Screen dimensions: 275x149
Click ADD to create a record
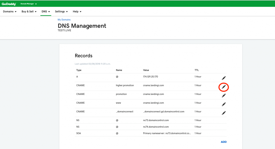tap(224, 142)
